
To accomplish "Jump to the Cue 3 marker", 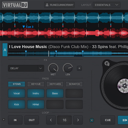I will [x=28, y=27].
